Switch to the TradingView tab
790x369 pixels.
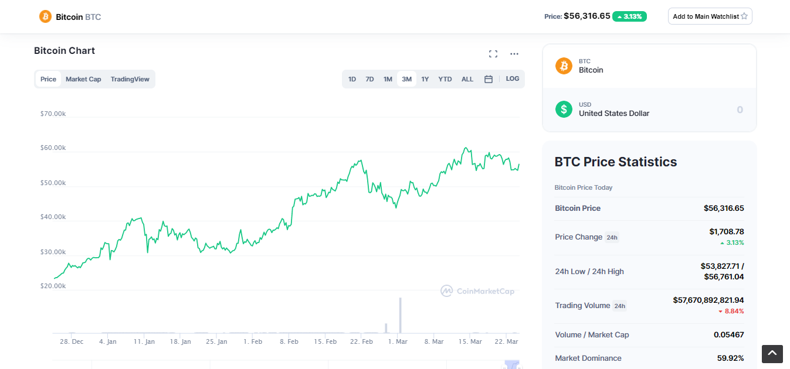pyautogui.click(x=130, y=79)
